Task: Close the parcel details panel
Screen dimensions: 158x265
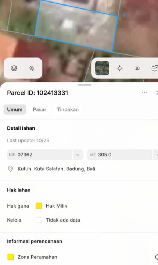Action: [157, 93]
